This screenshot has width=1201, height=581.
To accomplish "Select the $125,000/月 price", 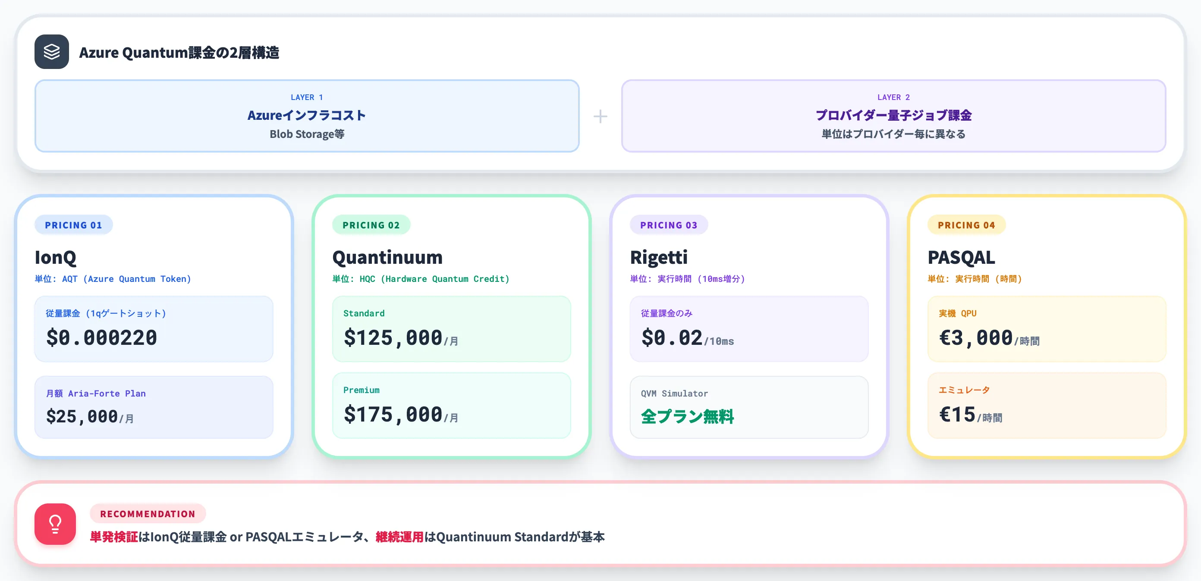I will [x=401, y=337].
